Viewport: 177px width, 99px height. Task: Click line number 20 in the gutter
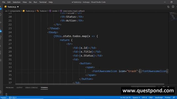[10, 17]
